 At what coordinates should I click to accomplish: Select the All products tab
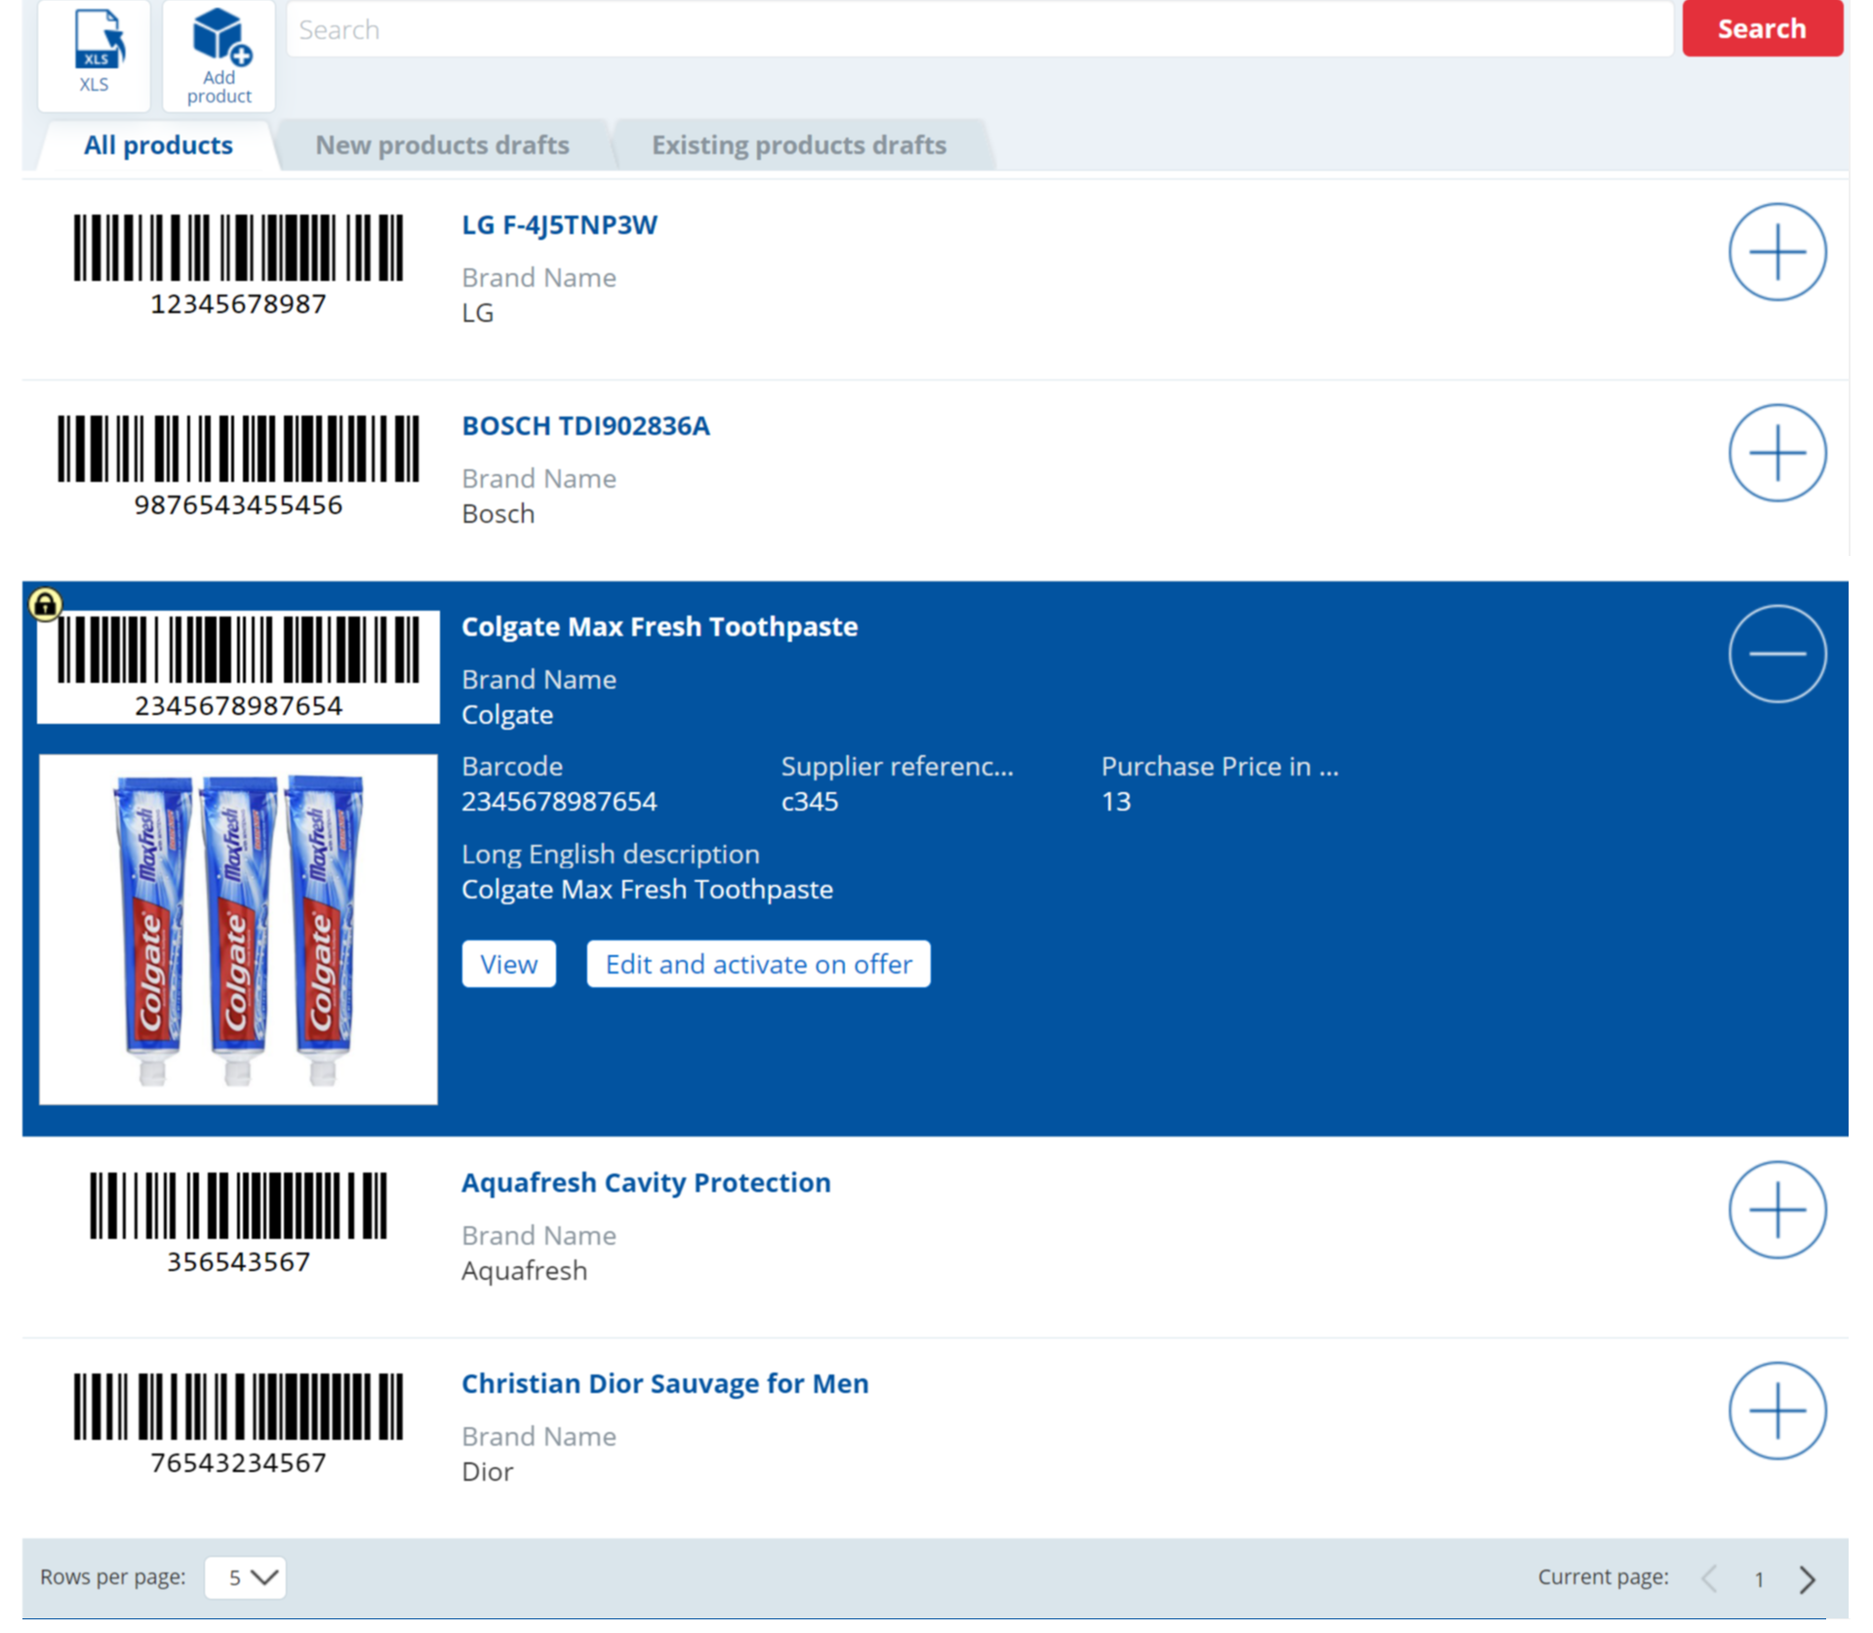point(158,145)
